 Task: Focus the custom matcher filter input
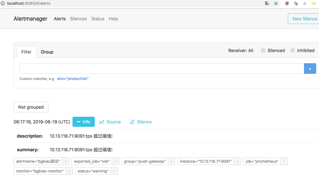[162, 69]
